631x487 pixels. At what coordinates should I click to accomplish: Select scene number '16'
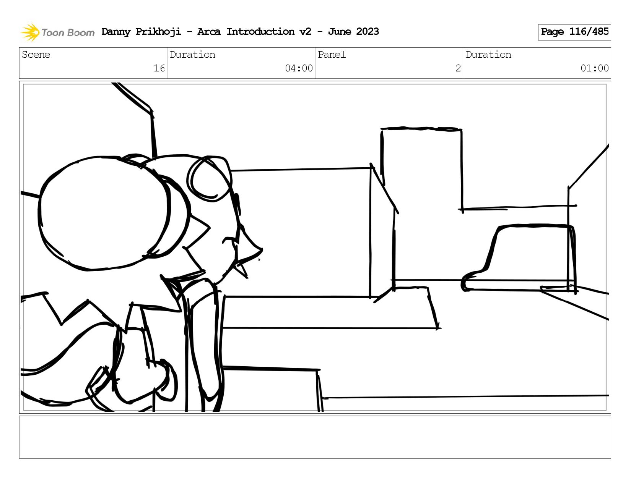159,68
